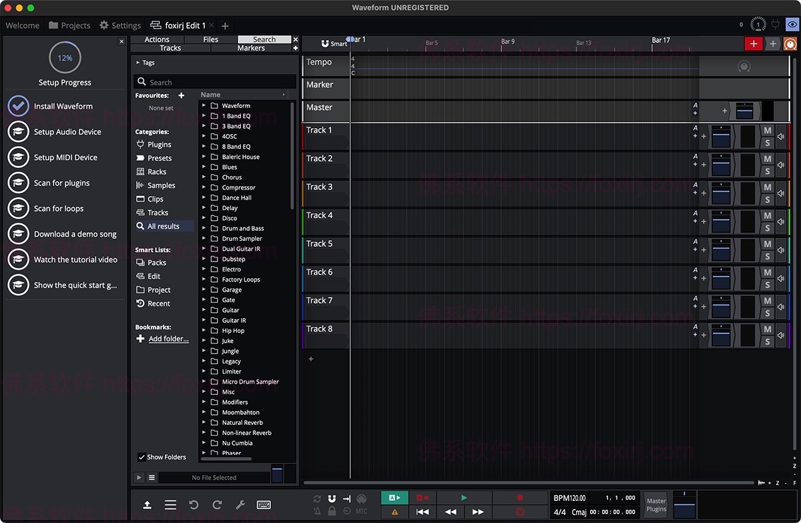Click the export/share icon in bottom toolbar
This screenshot has width=801, height=523.
pyautogui.click(x=148, y=504)
